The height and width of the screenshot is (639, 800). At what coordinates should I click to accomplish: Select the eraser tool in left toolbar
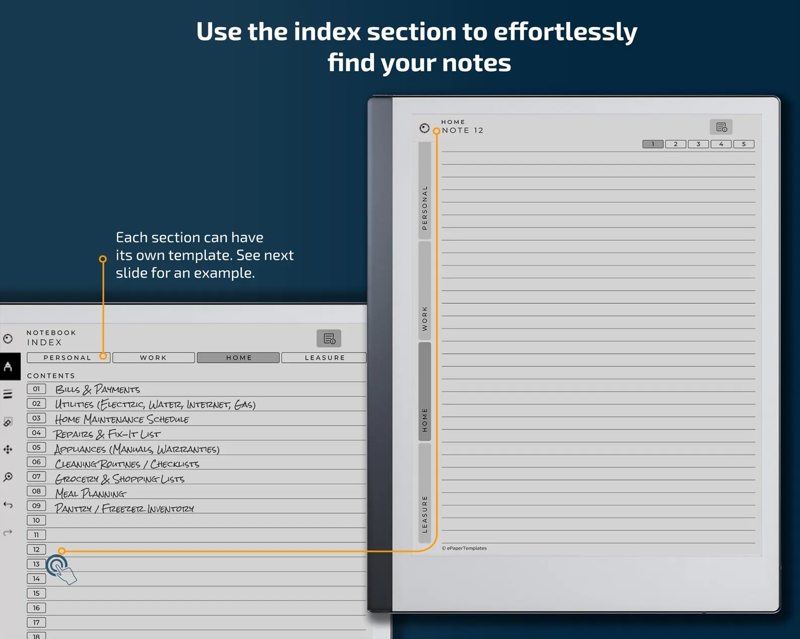point(8,422)
